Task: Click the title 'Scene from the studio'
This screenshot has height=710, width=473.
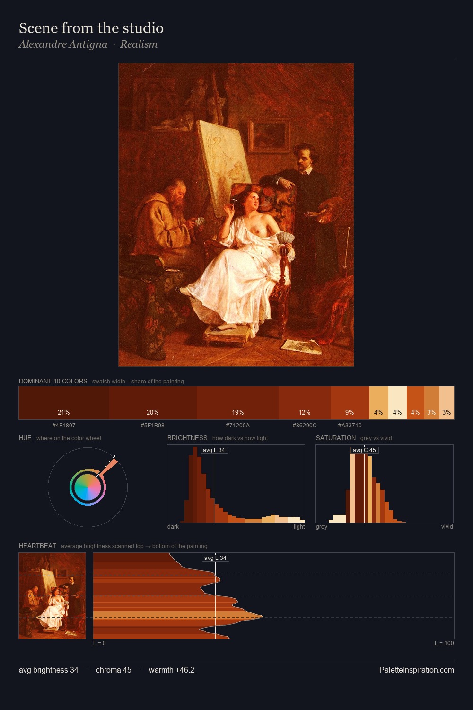Action: 91,28
